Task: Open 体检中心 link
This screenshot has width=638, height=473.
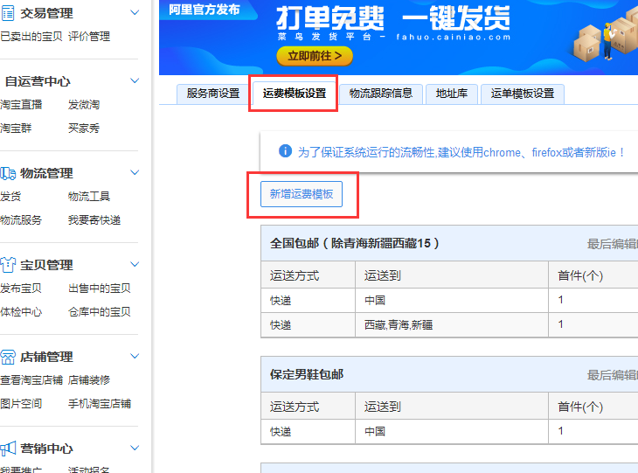Action: (21, 312)
